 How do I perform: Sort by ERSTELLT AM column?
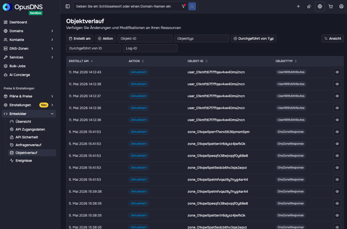[x=81, y=61]
